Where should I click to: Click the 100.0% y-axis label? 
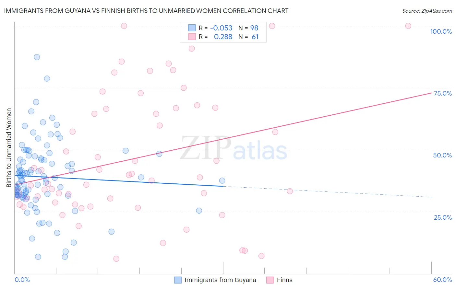point(441,31)
